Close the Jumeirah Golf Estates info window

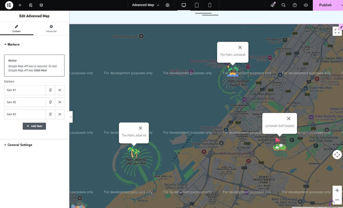click(289, 118)
